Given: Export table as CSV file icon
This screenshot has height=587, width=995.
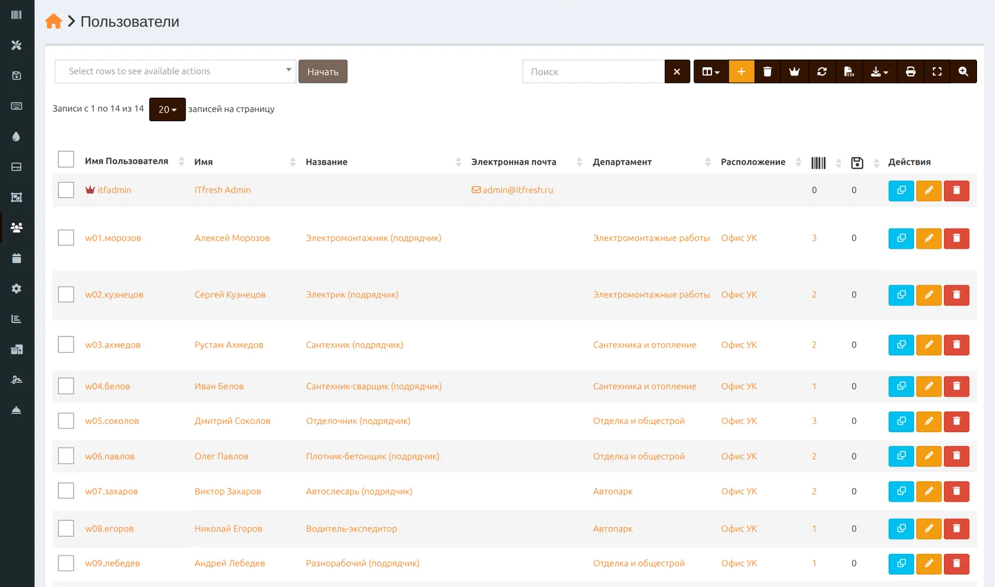Looking at the screenshot, I should click(849, 72).
